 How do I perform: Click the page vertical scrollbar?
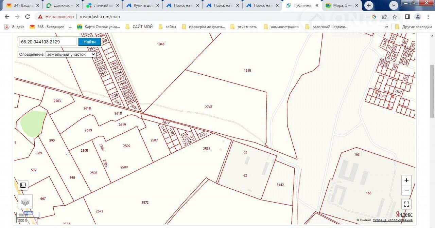[x=432, y=92]
